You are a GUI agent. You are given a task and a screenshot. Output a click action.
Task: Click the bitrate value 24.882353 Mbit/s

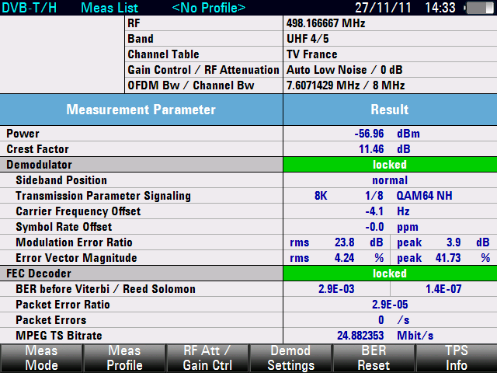pos(385,336)
